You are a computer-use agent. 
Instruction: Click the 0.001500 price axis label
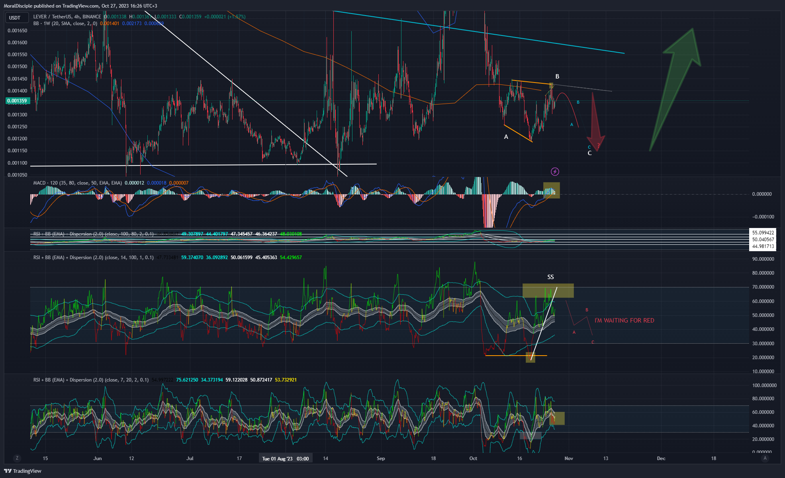tap(18, 67)
